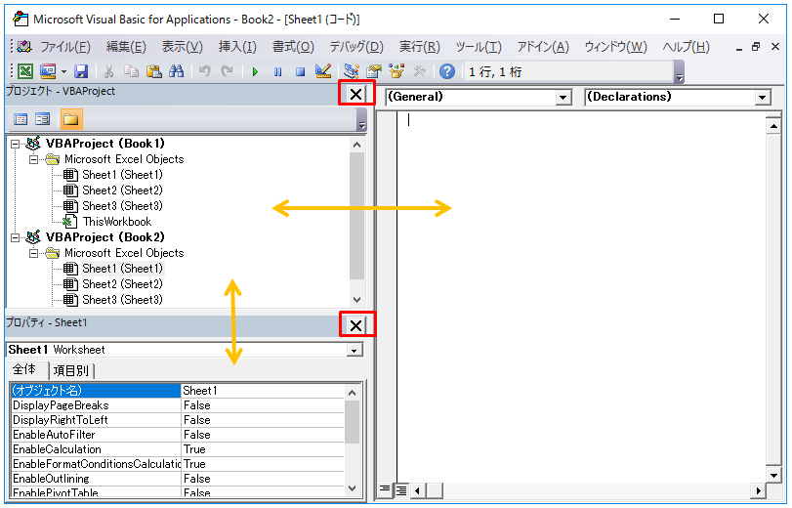Switch to Full Module View button
The image size is (792, 508).
(x=401, y=489)
